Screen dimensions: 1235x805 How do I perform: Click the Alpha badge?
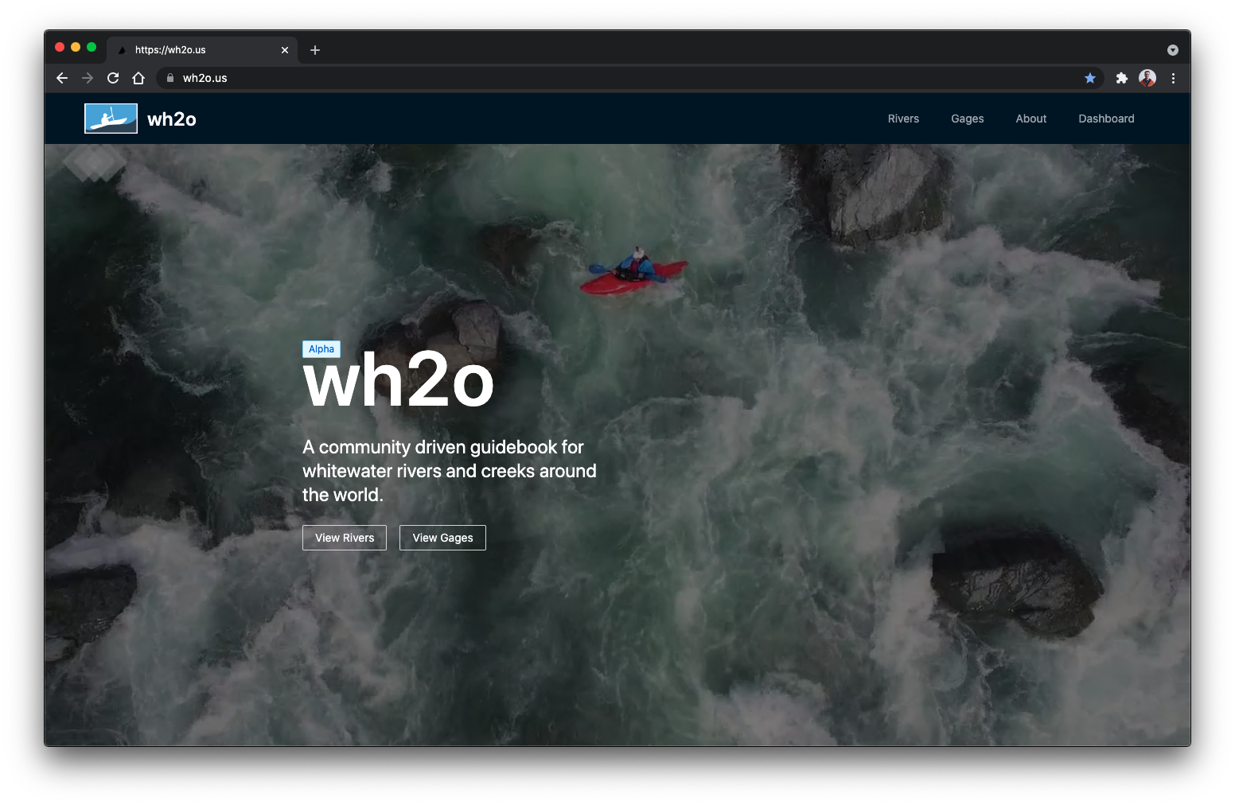click(321, 349)
